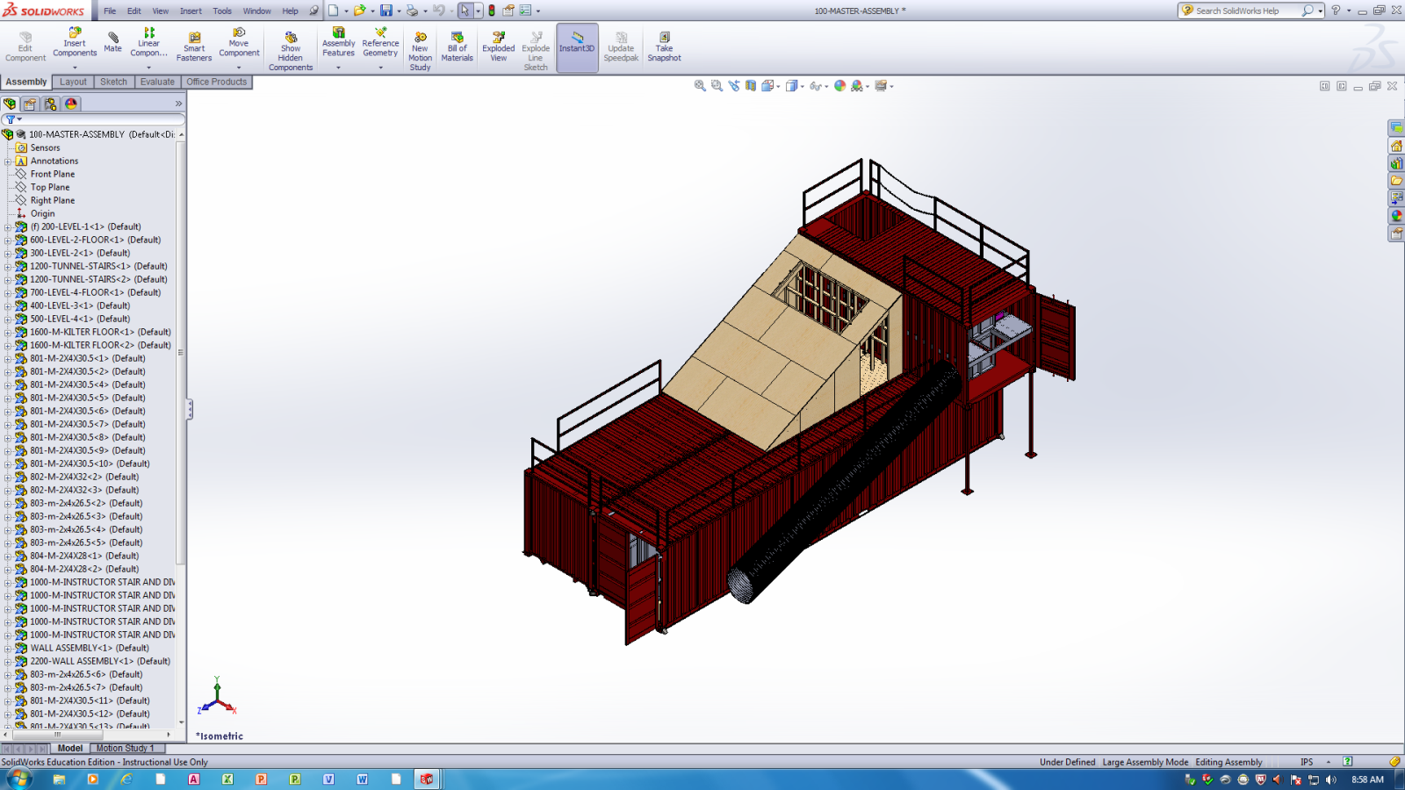Expand the 300-LEVEL-2<1> tree node
Image resolution: width=1405 pixels, height=790 pixels.
point(8,253)
